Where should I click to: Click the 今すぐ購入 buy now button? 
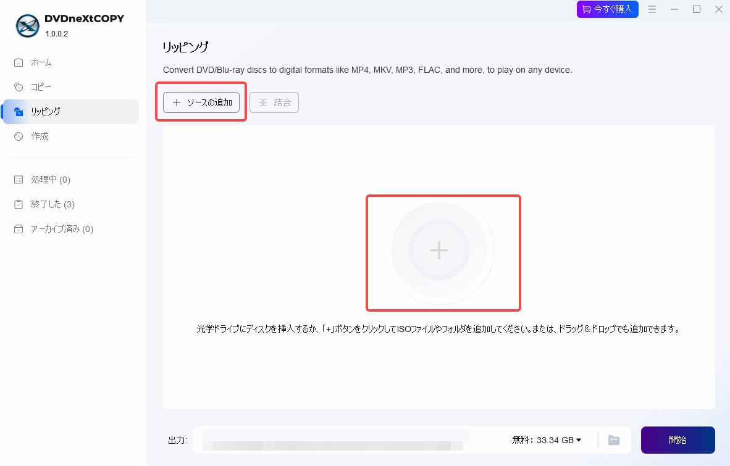pos(608,9)
